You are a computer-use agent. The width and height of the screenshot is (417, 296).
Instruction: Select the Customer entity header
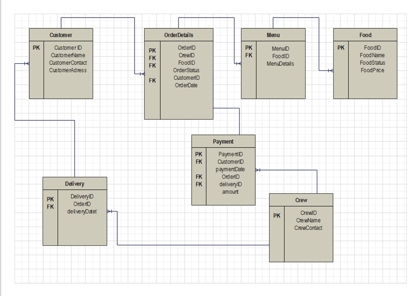pos(60,35)
